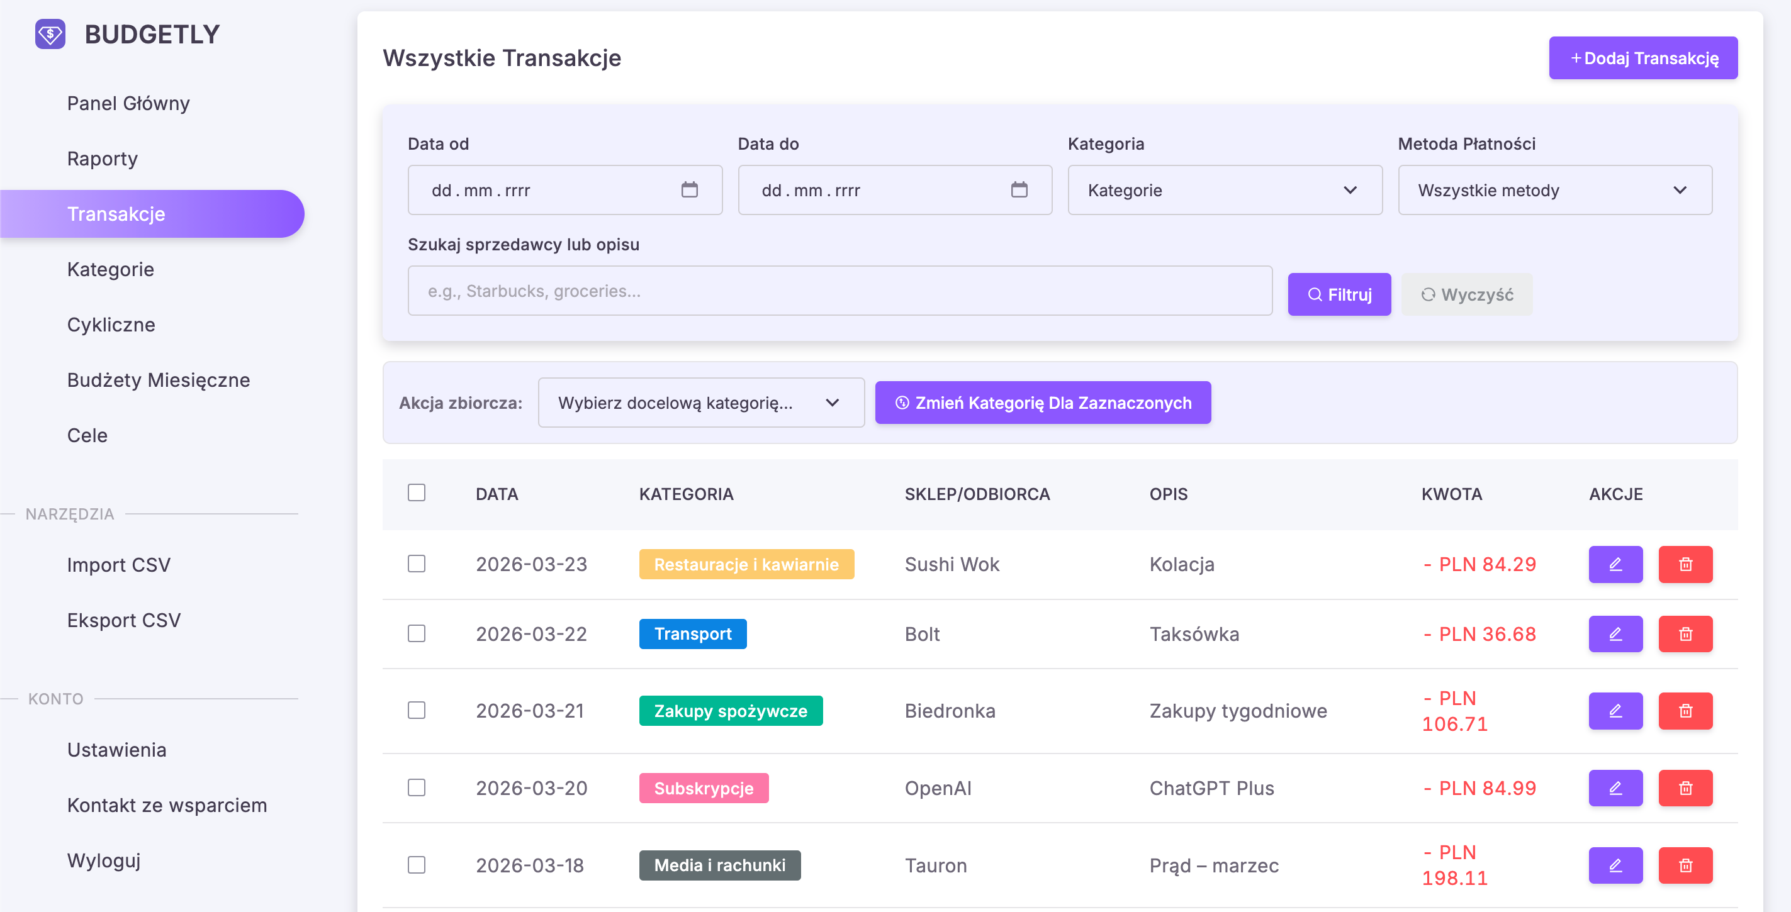This screenshot has height=912, width=1791.
Task: Check the Bolt row checkbox
Action: click(417, 633)
